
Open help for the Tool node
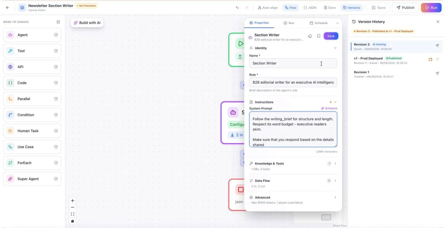coord(56,51)
